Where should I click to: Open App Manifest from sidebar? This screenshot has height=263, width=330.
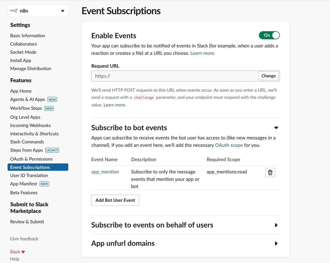(x=24, y=184)
